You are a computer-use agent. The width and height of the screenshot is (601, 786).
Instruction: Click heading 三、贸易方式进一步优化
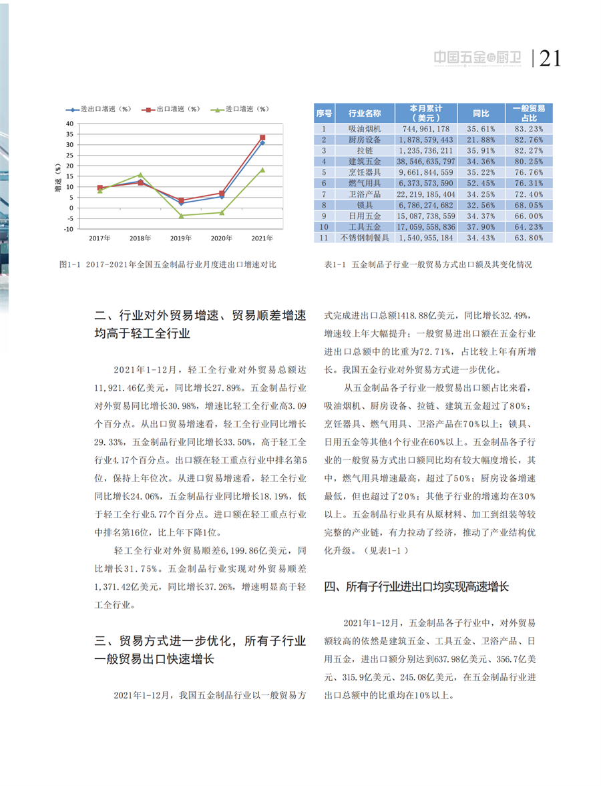click(x=200, y=650)
